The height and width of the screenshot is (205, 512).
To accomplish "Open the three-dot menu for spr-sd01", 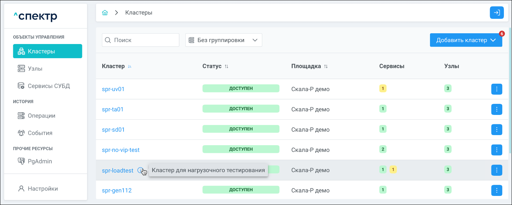I will pyautogui.click(x=496, y=129).
